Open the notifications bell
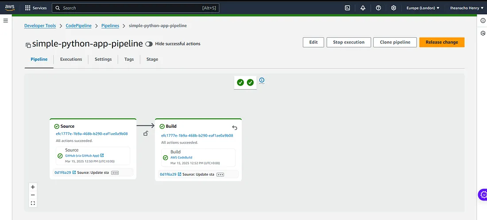The height and width of the screenshot is (220, 487). click(x=363, y=8)
